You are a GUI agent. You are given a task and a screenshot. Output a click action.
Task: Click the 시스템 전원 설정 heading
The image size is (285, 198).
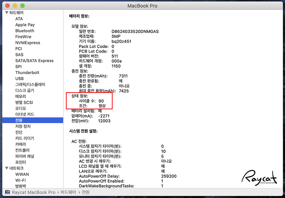83,131
